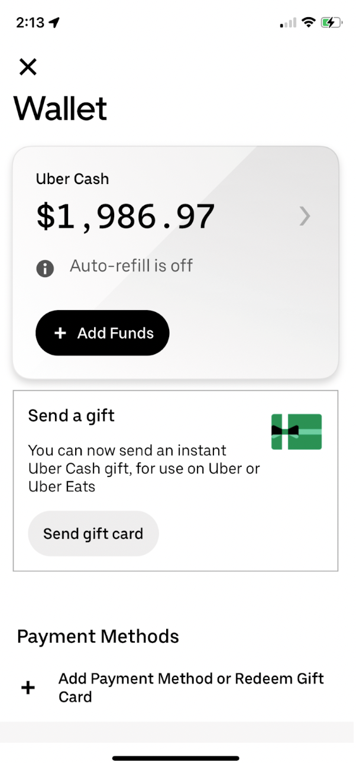Tap the gift description text about Uber Eats
The width and height of the screenshot is (356, 763).
[x=144, y=469]
